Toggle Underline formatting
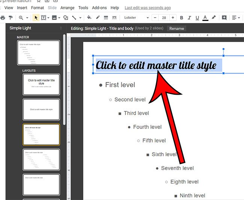 click(x=197, y=18)
